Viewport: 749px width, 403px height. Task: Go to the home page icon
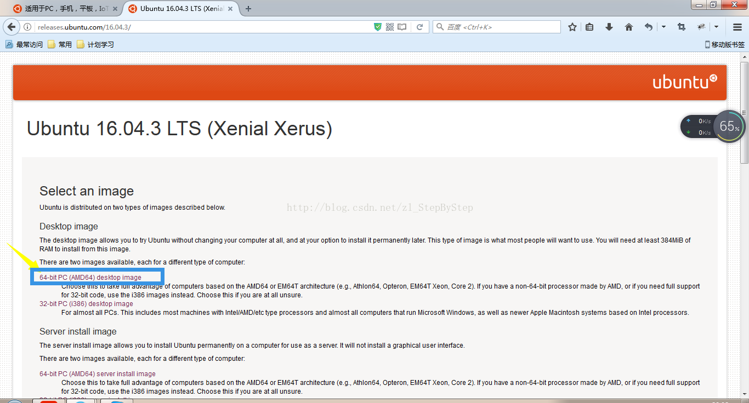click(x=629, y=27)
